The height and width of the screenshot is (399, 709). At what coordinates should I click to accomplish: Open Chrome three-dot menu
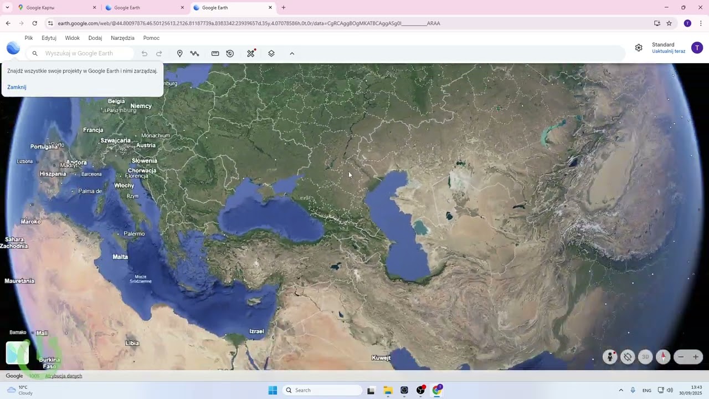701,23
